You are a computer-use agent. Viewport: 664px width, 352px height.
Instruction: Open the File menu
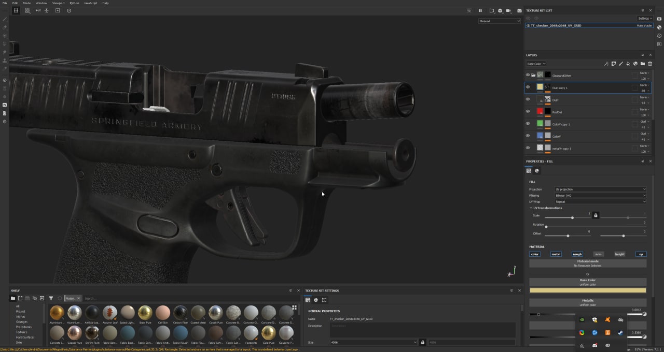tap(5, 3)
